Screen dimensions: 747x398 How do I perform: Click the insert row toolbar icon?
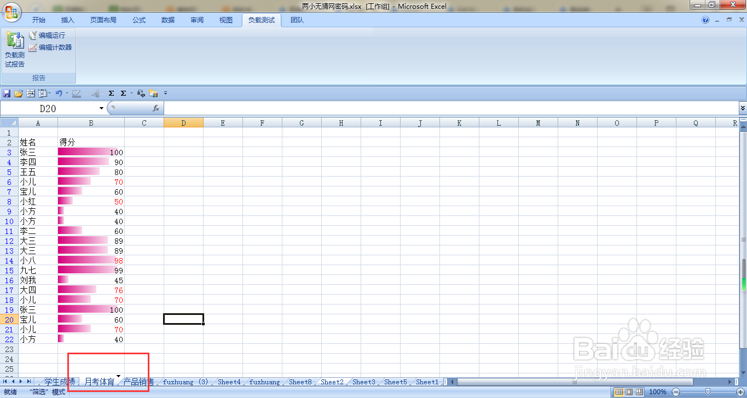[x=31, y=93]
